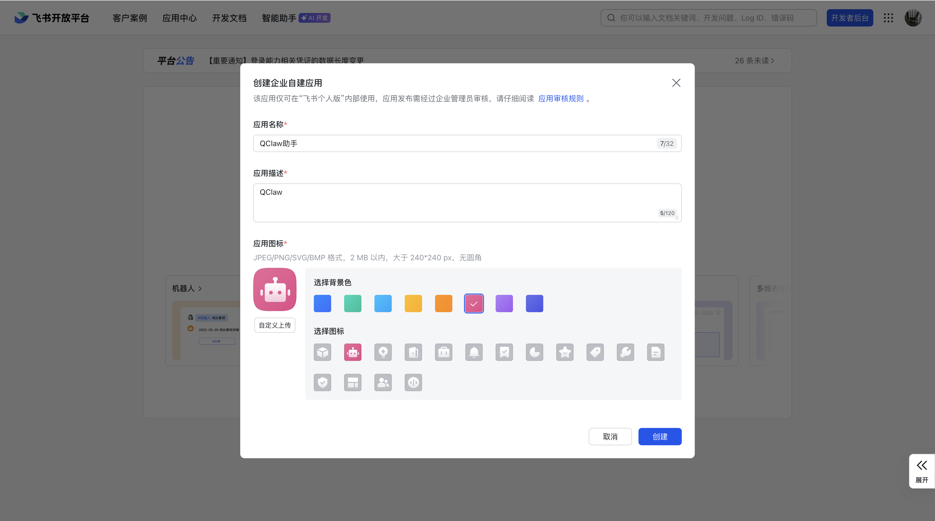Select the lightbulb icon in 选择图标

tap(383, 352)
